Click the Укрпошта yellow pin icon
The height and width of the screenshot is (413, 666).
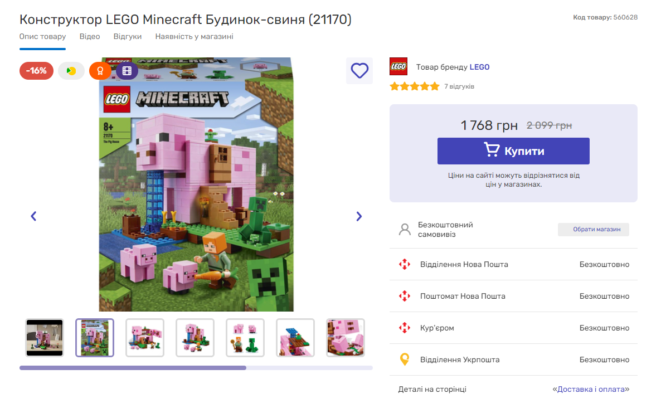(x=405, y=359)
